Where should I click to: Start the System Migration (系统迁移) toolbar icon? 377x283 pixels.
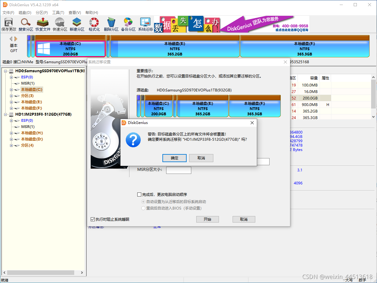coord(146,24)
